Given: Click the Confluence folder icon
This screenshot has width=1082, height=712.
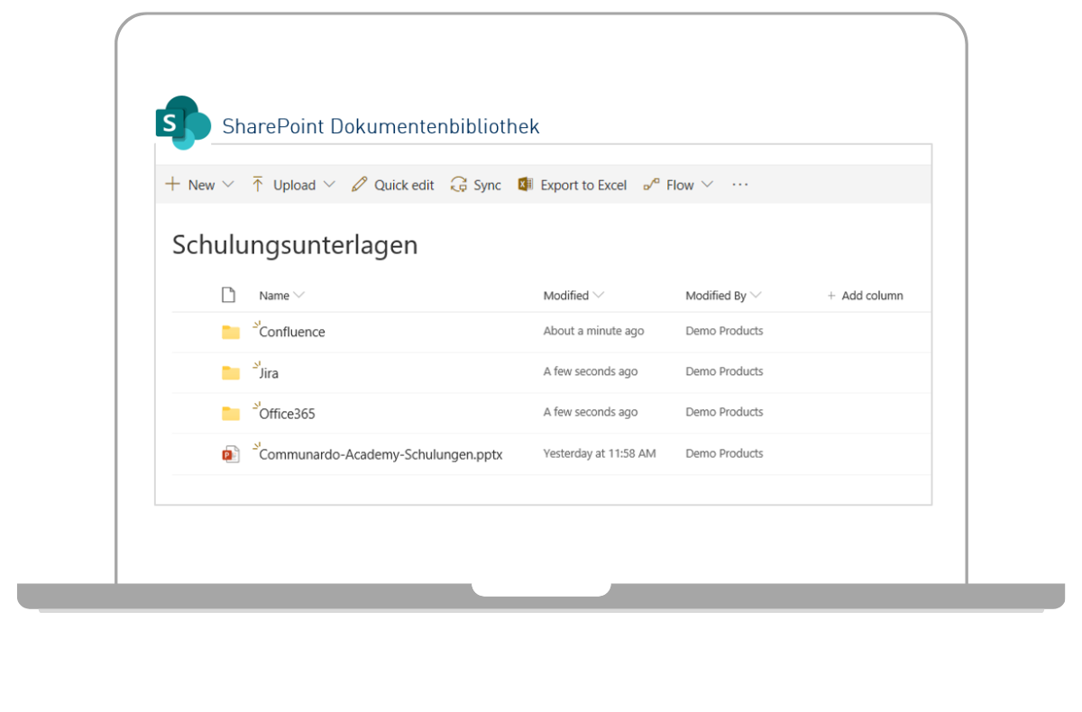Looking at the screenshot, I should click(x=231, y=332).
